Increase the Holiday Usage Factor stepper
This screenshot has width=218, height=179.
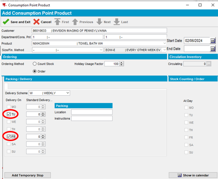coord(122,63)
